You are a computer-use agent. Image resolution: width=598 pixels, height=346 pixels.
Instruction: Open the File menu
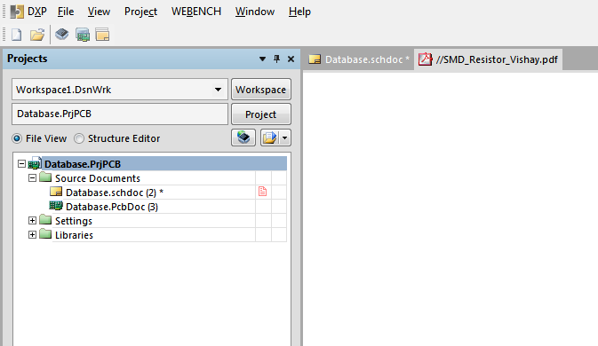click(66, 12)
